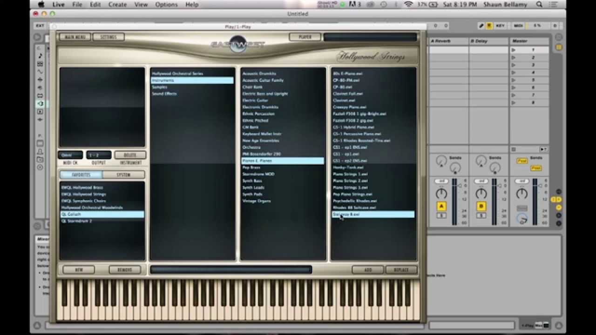Toggle the A Reverb track activator button
596x335 pixels.
pos(441,207)
